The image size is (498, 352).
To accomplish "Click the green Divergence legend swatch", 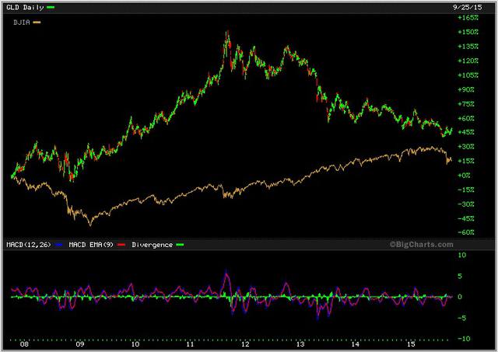I will pos(179,245).
